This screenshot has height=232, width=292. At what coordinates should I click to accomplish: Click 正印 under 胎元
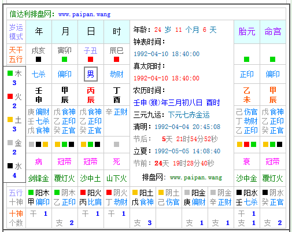[247, 74]
